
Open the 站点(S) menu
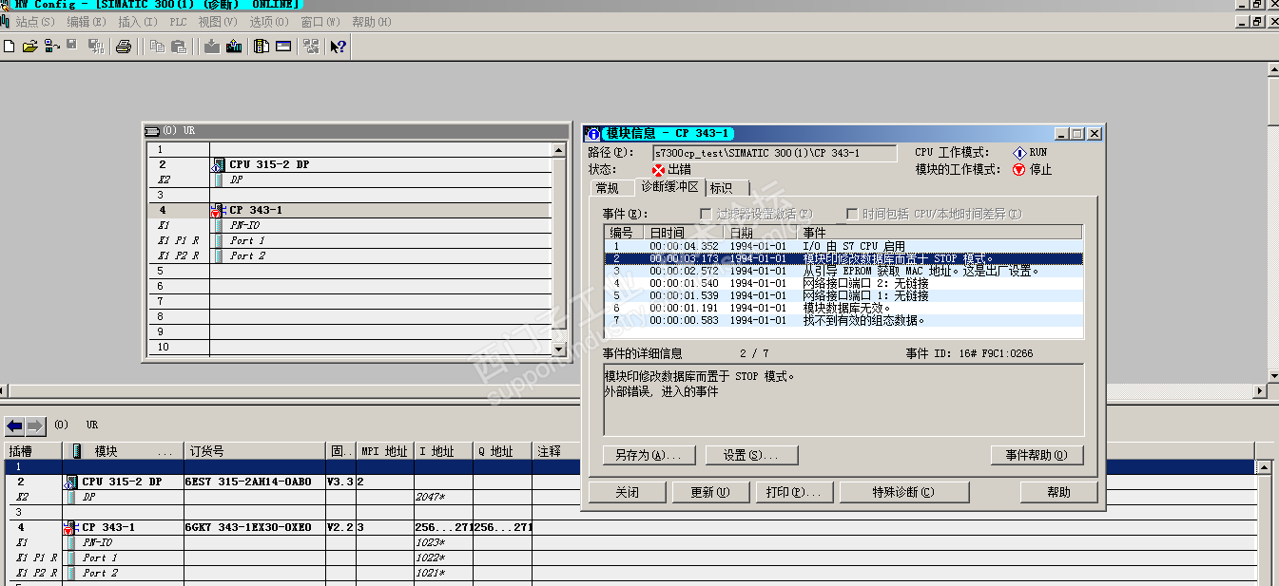click(x=34, y=21)
